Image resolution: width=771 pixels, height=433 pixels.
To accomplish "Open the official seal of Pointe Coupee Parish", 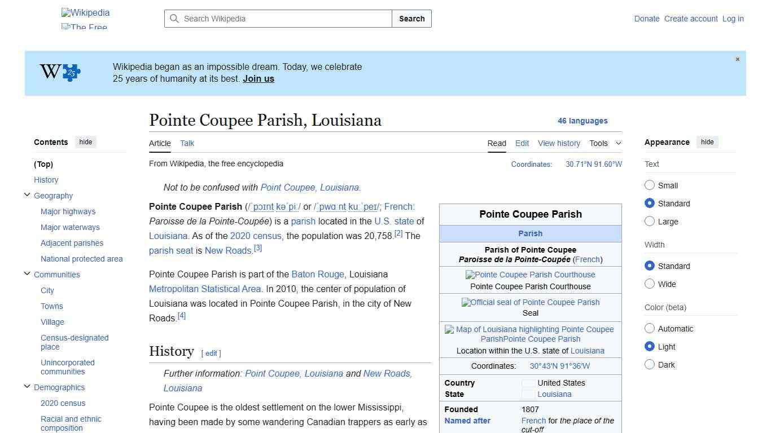I will coord(530,302).
